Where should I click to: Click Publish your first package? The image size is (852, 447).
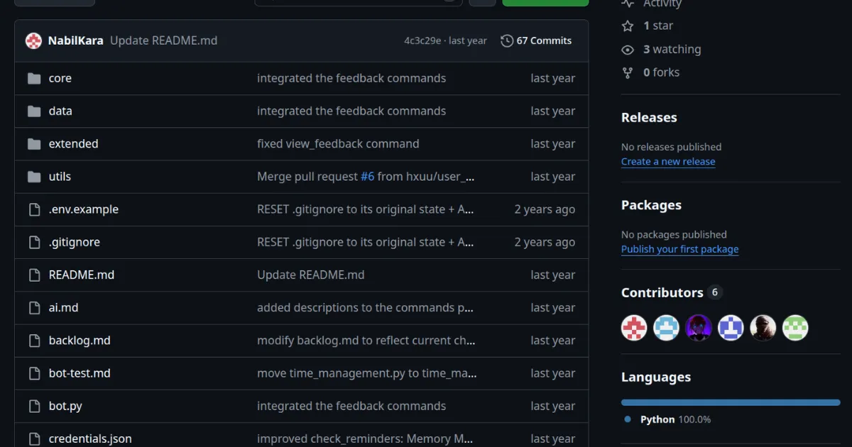coord(679,249)
